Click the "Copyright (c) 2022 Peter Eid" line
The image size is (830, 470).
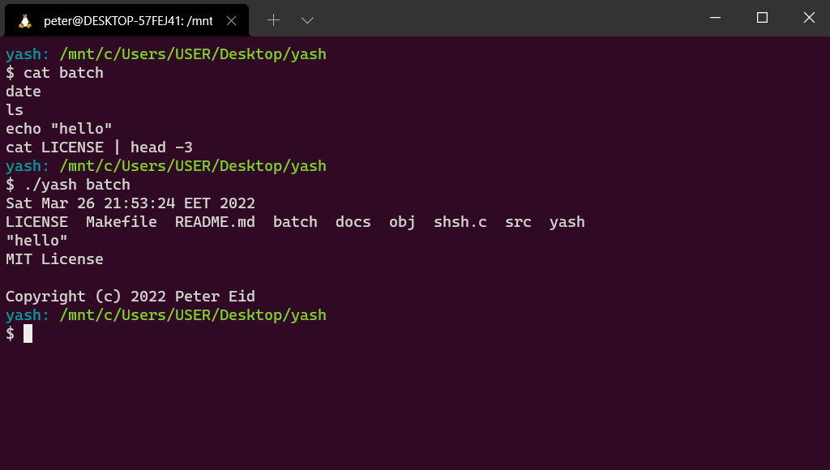[x=130, y=297]
